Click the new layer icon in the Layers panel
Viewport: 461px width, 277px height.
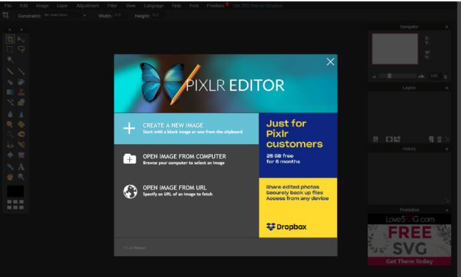pos(431,139)
